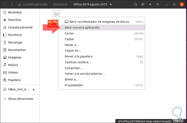Navigate to Carpeta personal breadcrumb
The height and width of the screenshot is (123, 187).
pyautogui.click(x=33, y=5)
